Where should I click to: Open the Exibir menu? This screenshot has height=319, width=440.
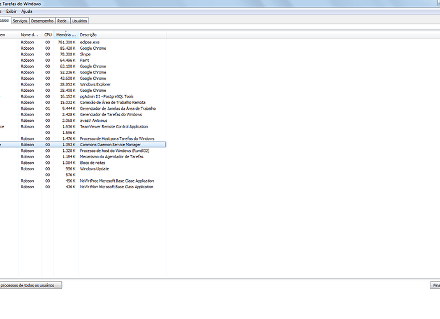(x=11, y=11)
